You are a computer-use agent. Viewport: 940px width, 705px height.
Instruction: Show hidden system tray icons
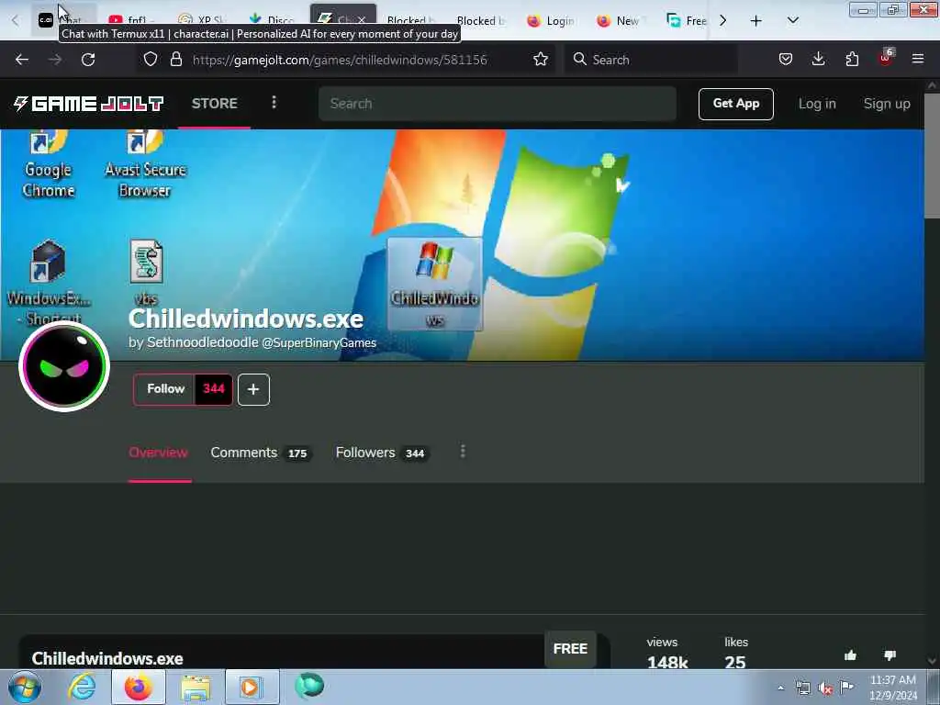click(780, 688)
